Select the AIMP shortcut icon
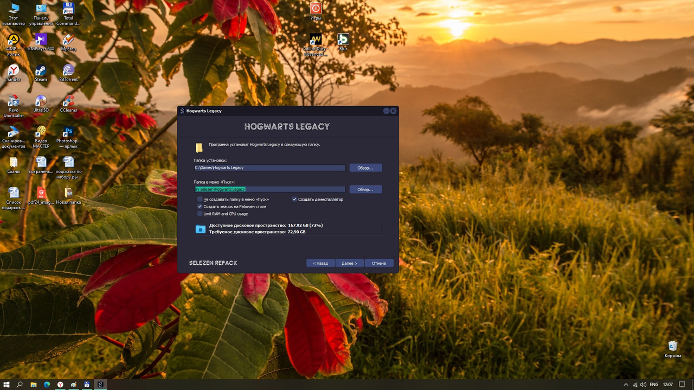The height and width of the screenshot is (390, 694). [x=14, y=44]
